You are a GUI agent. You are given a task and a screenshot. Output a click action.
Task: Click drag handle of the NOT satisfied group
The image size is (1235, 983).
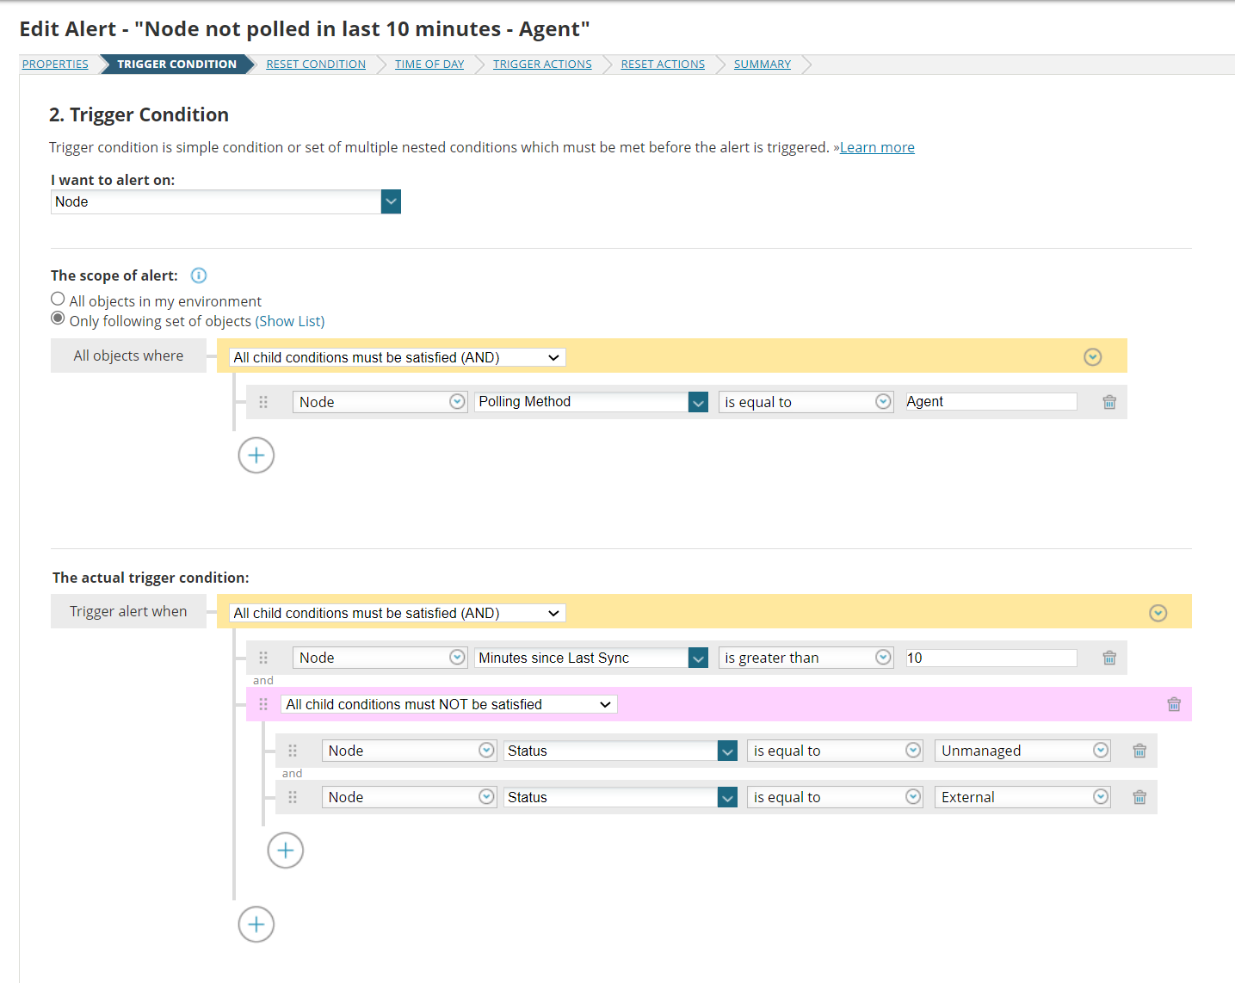pos(263,704)
